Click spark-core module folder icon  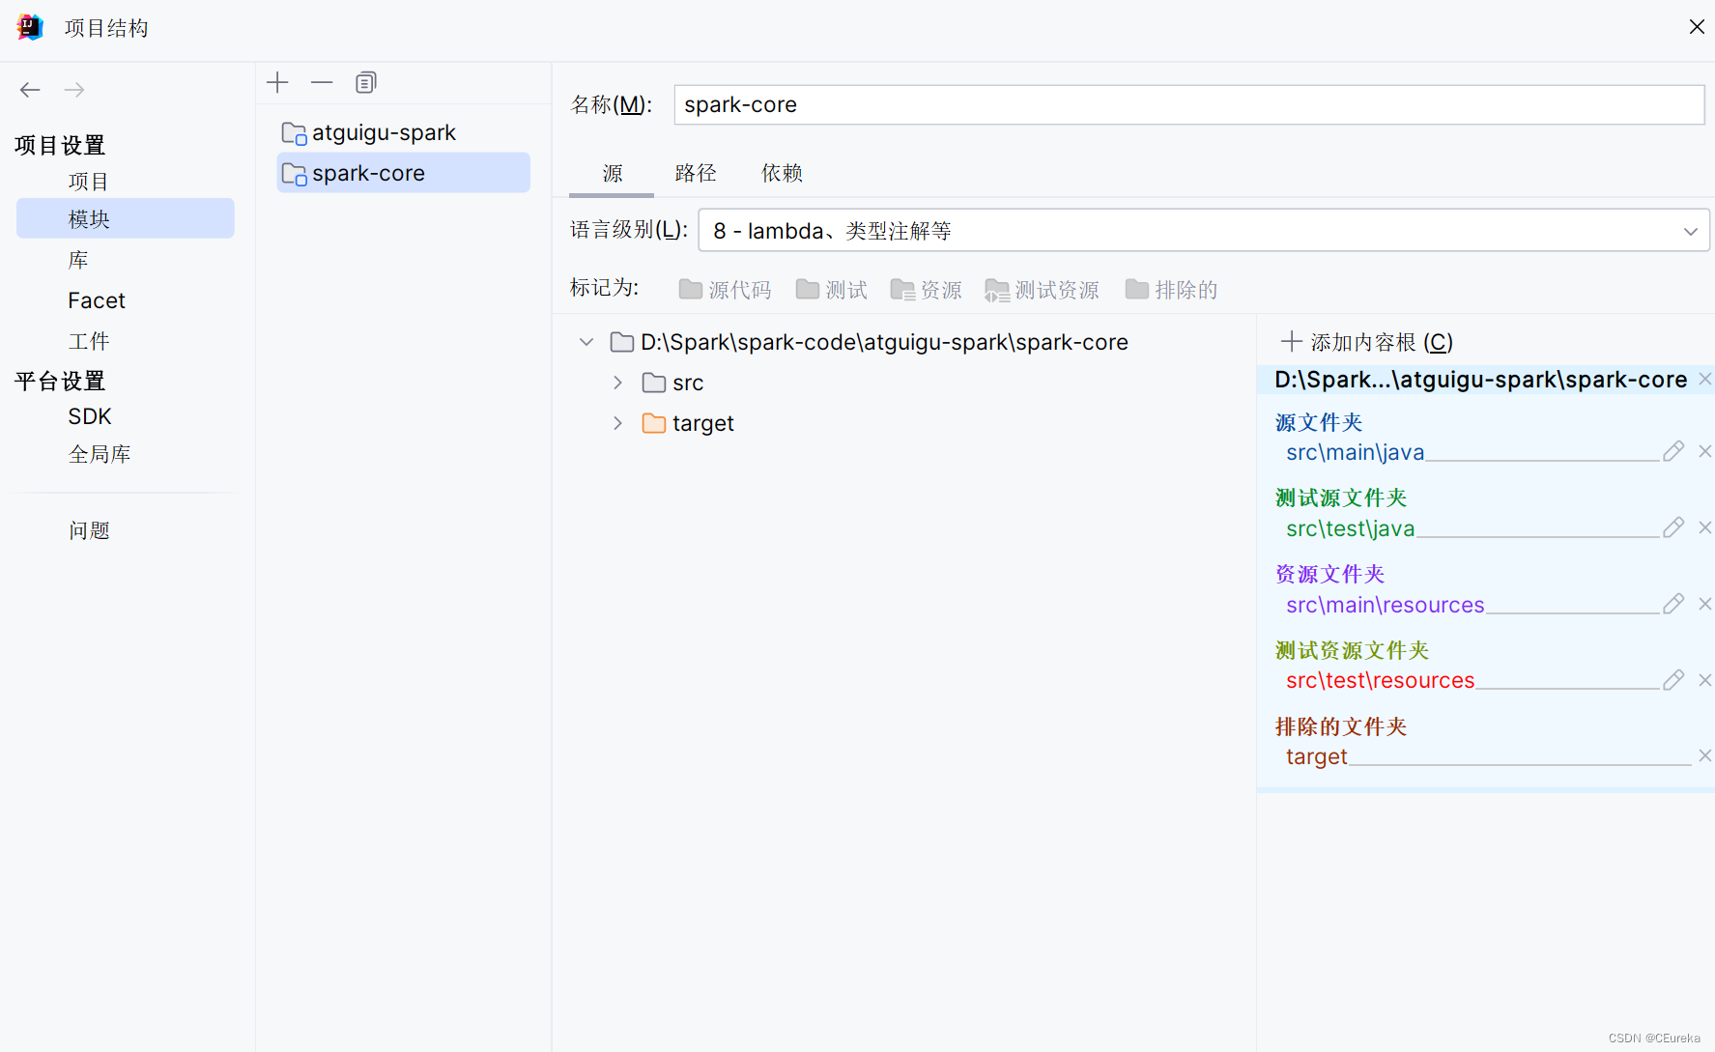tap(294, 174)
